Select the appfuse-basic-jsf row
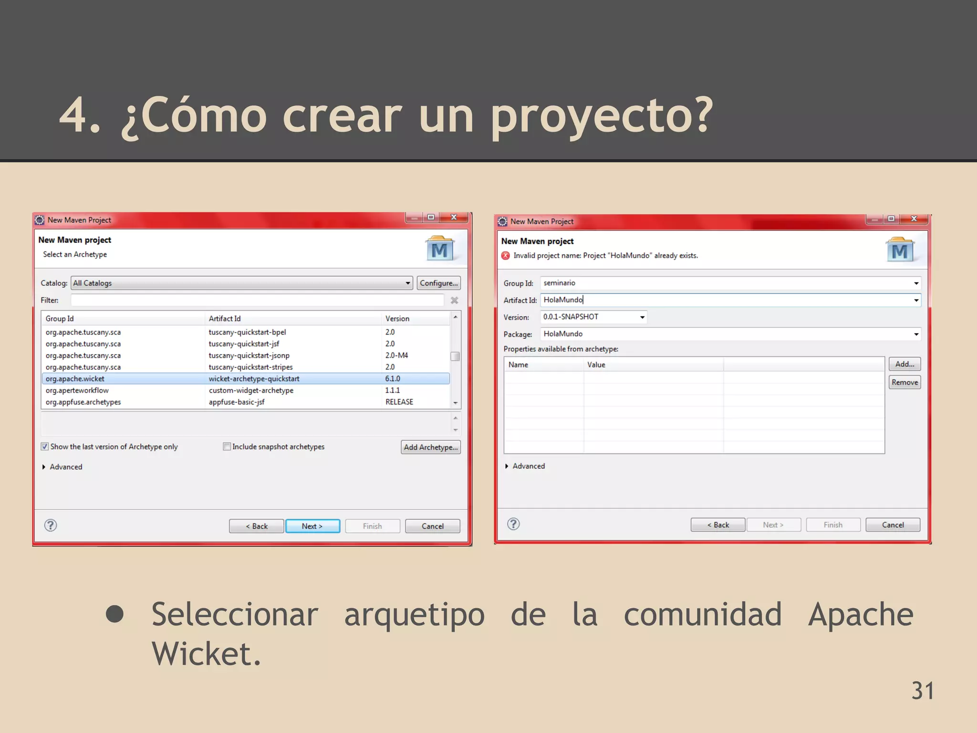 [246, 402]
